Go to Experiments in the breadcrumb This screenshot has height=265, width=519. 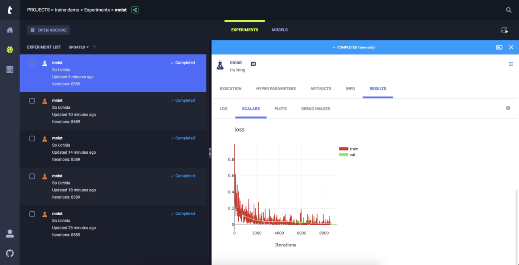click(x=98, y=10)
